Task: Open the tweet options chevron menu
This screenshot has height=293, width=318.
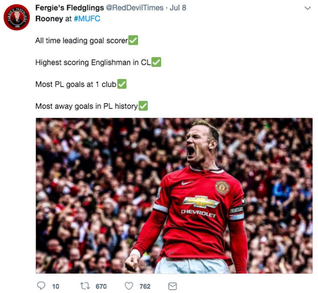Action: (x=307, y=8)
